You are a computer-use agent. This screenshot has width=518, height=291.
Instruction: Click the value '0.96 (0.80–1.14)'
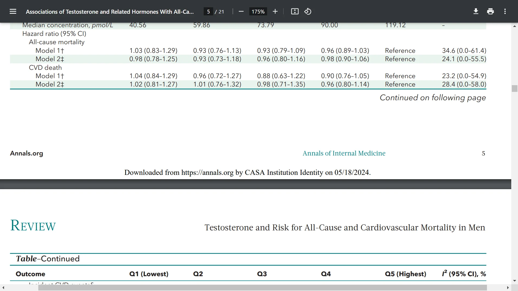pyautogui.click(x=345, y=84)
